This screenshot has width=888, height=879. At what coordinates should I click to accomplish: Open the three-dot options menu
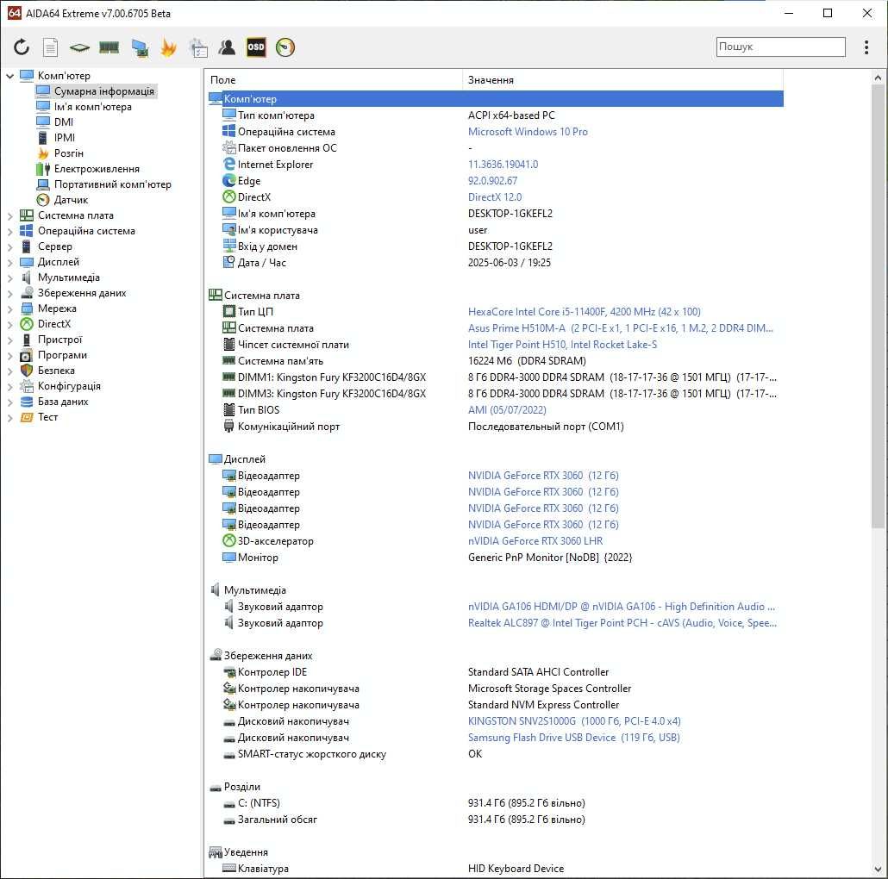point(866,47)
